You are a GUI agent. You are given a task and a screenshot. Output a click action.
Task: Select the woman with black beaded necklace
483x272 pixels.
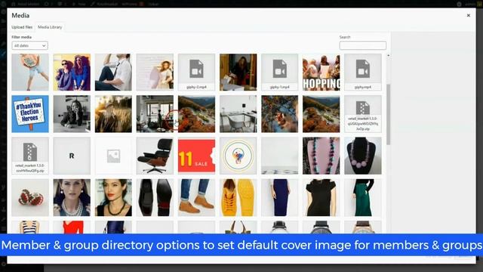(x=113, y=197)
